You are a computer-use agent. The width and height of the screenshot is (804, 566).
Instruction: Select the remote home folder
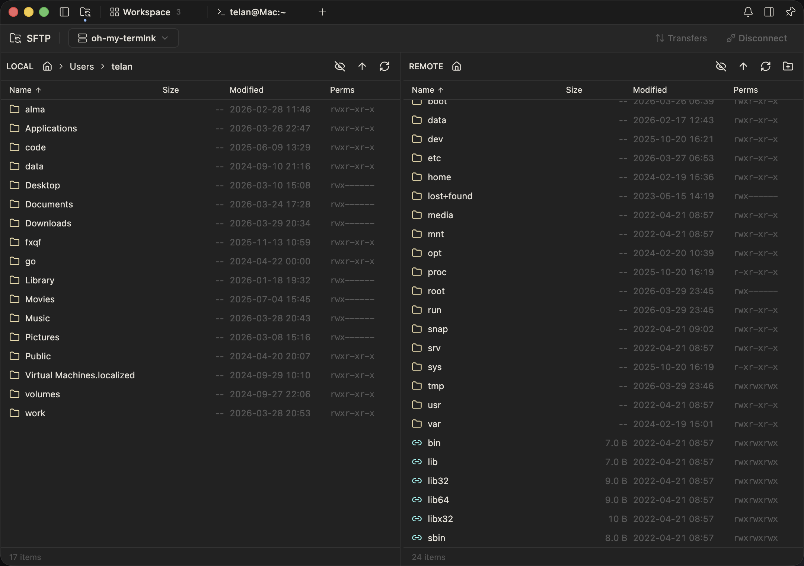click(x=603, y=177)
